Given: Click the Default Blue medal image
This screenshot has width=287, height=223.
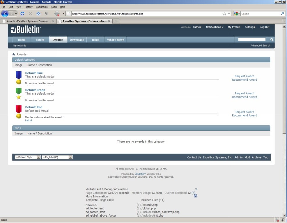Looking at the screenshot, I should point(19,78).
